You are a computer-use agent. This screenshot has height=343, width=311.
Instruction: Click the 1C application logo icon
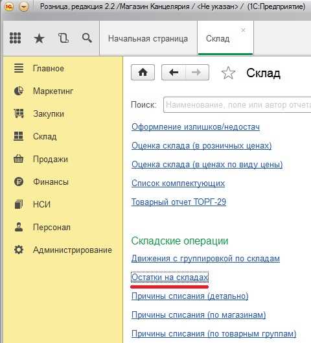9,6
